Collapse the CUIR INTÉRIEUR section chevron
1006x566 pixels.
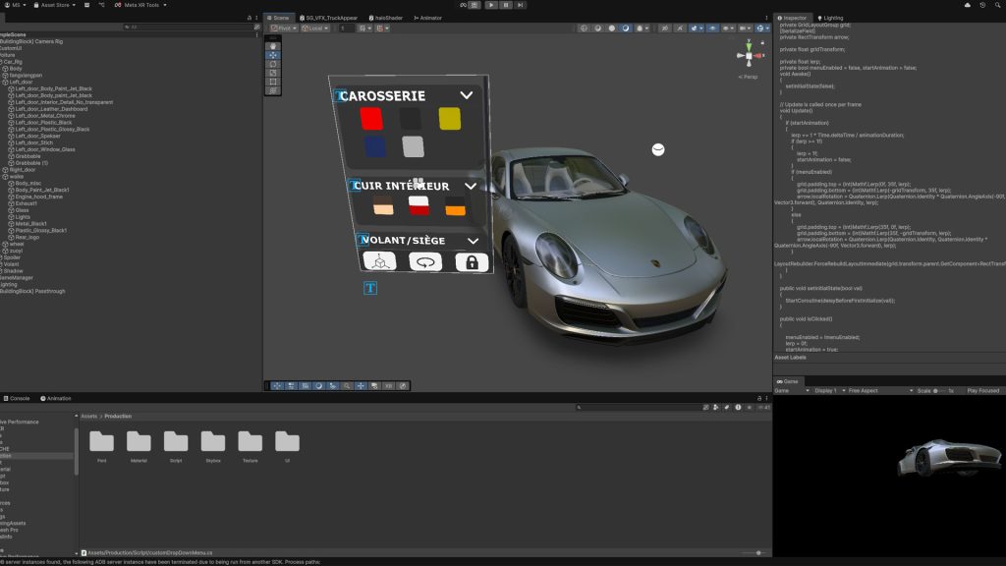pos(471,186)
